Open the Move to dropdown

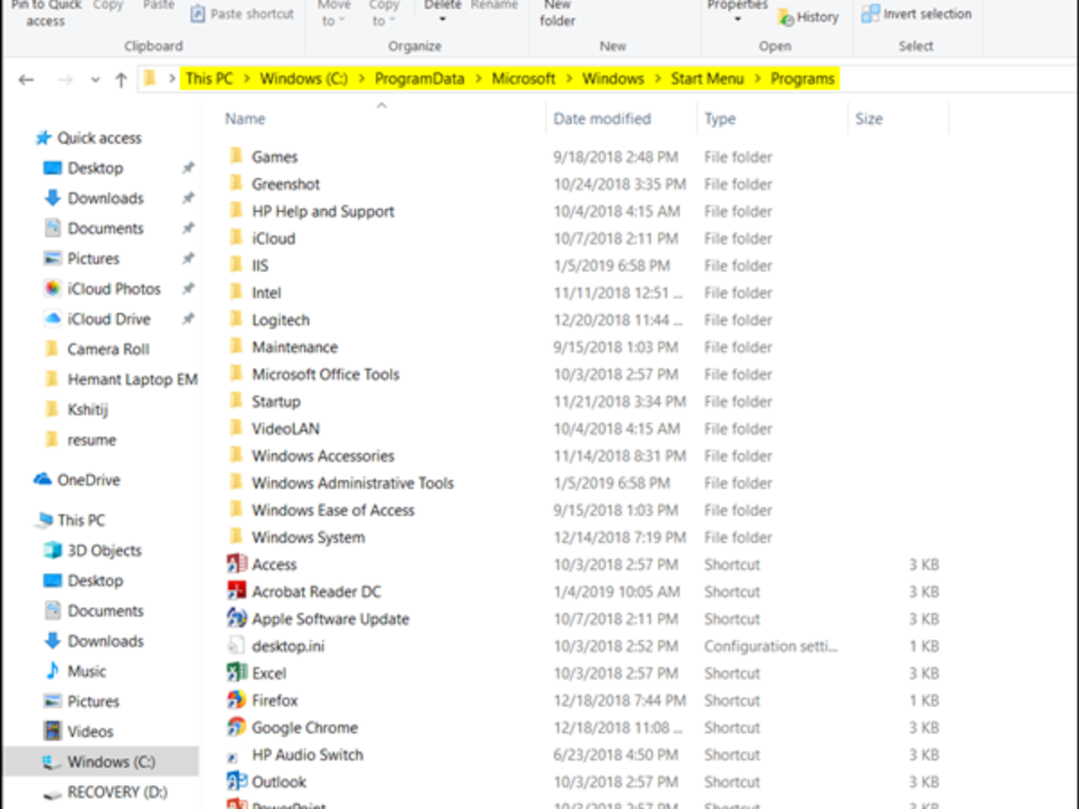point(334,14)
